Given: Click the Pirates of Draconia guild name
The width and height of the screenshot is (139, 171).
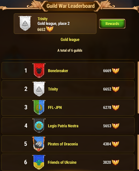Looking at the screenshot, I should [63, 144].
